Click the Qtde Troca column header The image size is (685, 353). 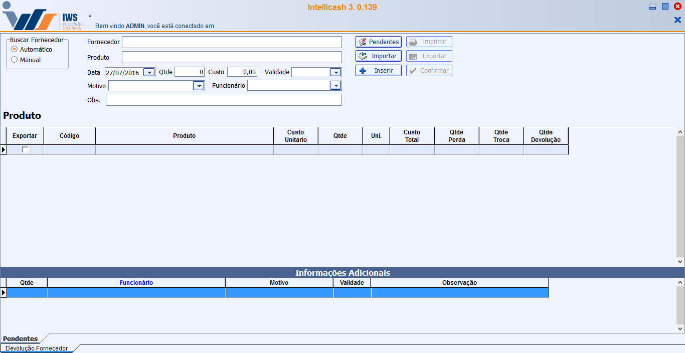click(x=501, y=136)
